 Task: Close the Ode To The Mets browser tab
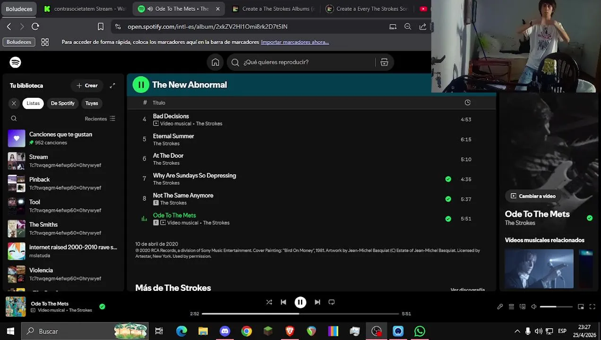click(217, 8)
